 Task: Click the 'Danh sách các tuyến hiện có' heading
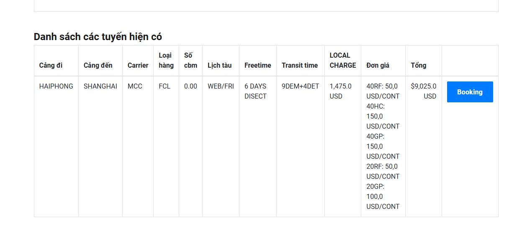tap(98, 37)
